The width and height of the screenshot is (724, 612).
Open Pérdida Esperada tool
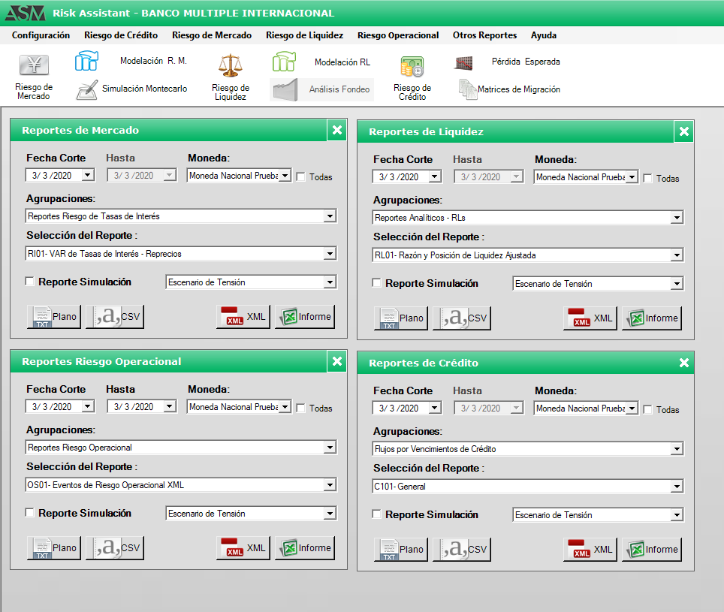click(x=463, y=62)
